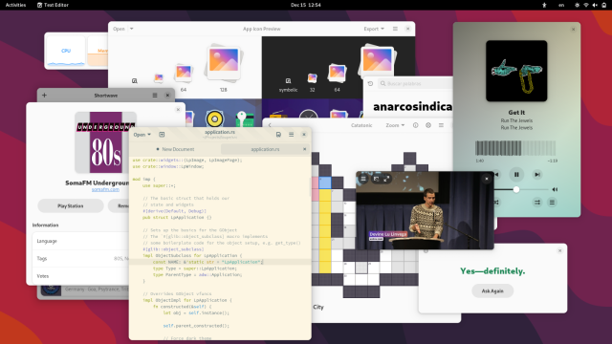Image resolution: width=612 pixels, height=344 pixels.
Task: Select the green key app icon
Action: click(245, 118)
